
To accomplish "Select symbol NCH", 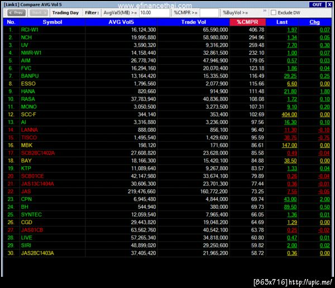I will click(x=26, y=37).
